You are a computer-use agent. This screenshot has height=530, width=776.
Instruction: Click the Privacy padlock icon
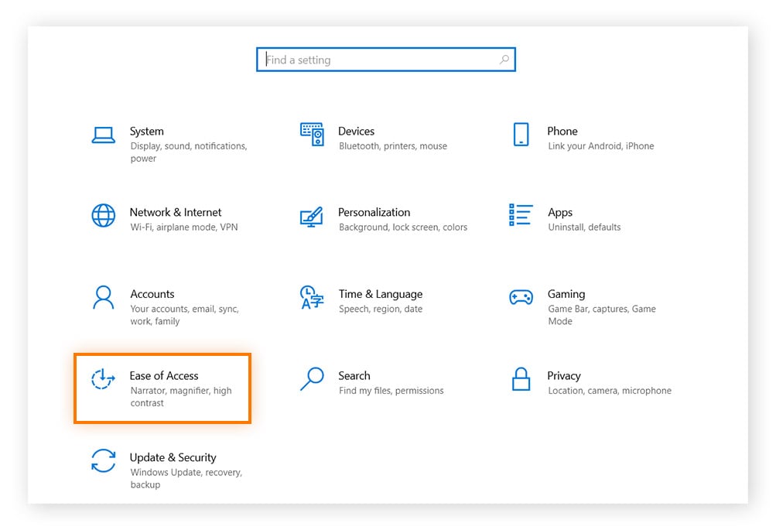[x=521, y=379]
